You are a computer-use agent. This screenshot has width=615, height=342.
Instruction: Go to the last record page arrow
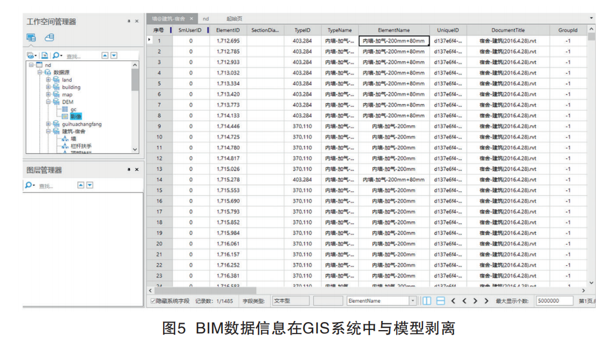(x=487, y=301)
